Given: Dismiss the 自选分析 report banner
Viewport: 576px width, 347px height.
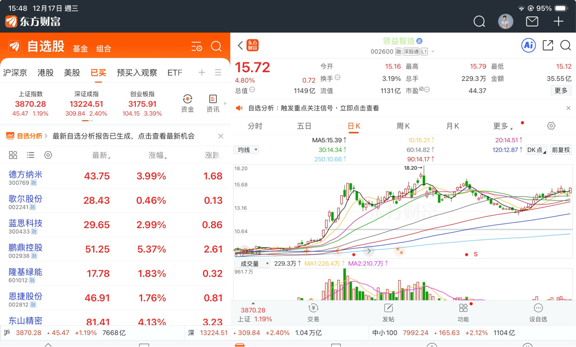Looking at the screenshot, I should coord(221,136).
